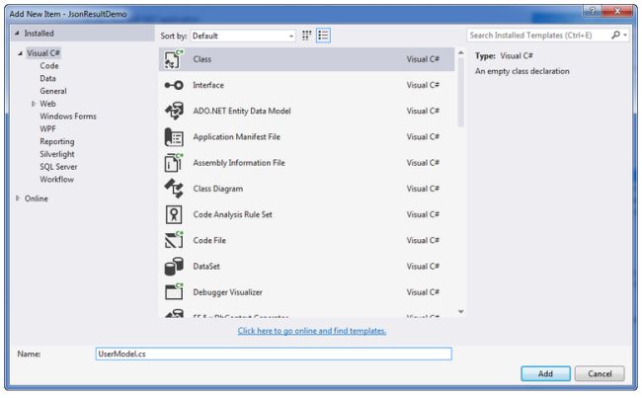Screen dimensions: 642x398
Task: Expand the Web tree node
Action: click(34, 104)
